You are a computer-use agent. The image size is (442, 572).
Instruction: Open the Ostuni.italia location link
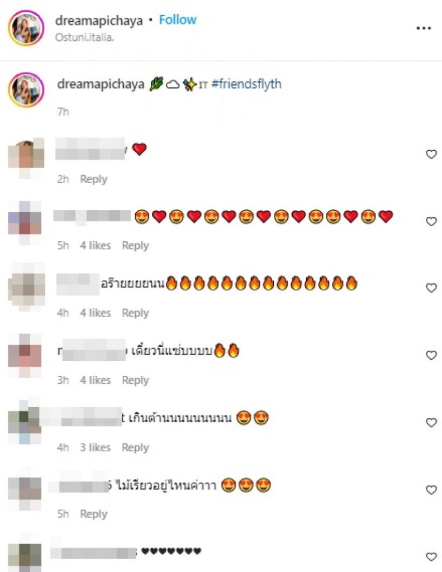84,37
